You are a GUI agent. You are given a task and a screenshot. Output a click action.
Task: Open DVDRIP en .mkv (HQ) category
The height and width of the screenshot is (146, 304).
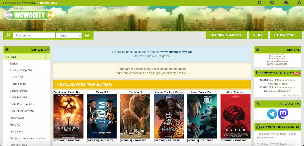(x=22, y=104)
